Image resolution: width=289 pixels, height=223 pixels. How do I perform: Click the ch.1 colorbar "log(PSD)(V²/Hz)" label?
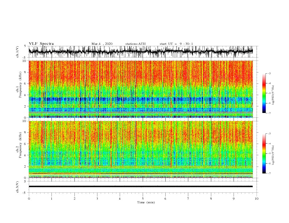[x=273, y=95]
